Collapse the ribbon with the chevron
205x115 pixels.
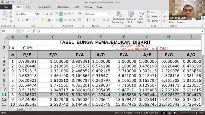[202, 26]
